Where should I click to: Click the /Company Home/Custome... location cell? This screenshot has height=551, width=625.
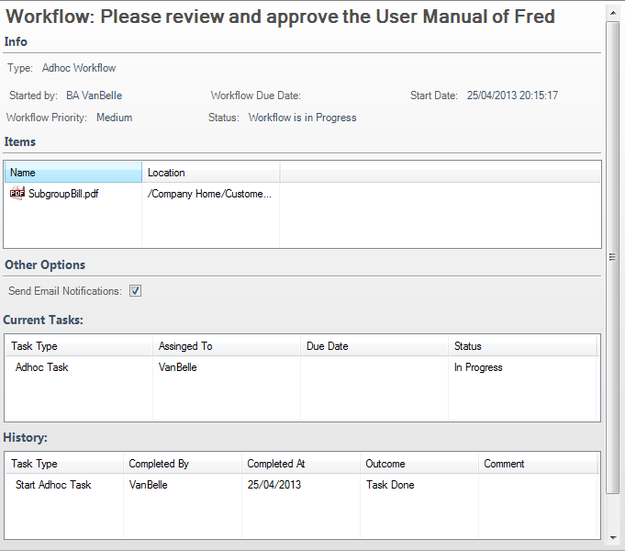[210, 195]
